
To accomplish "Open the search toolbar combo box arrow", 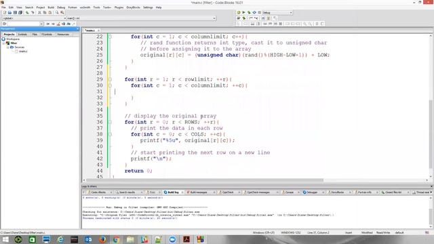I will pyautogui.click(x=41, y=24).
